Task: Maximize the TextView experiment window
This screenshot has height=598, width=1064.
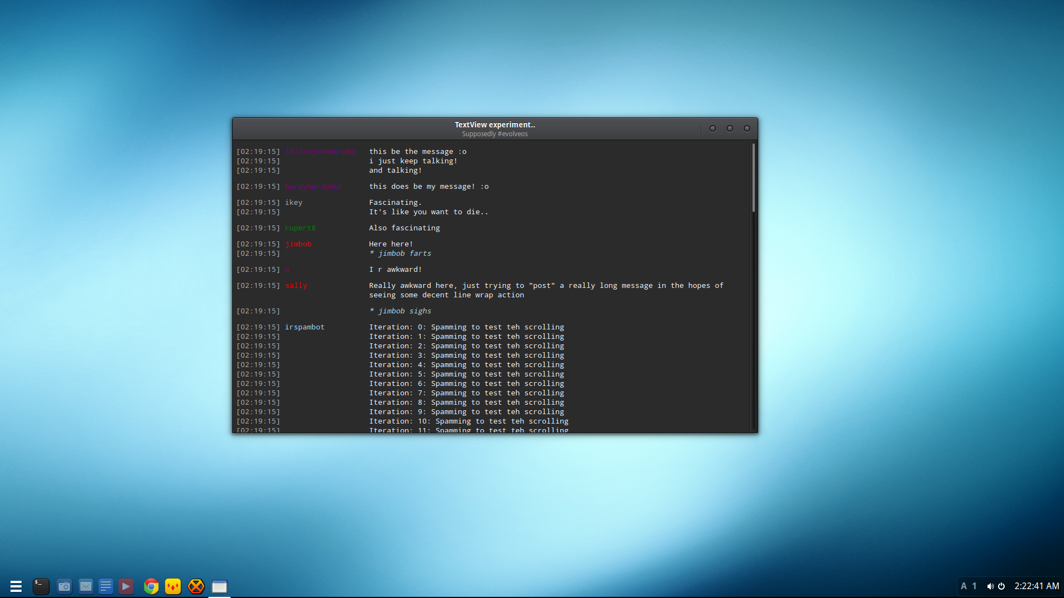Action: pyautogui.click(x=730, y=128)
